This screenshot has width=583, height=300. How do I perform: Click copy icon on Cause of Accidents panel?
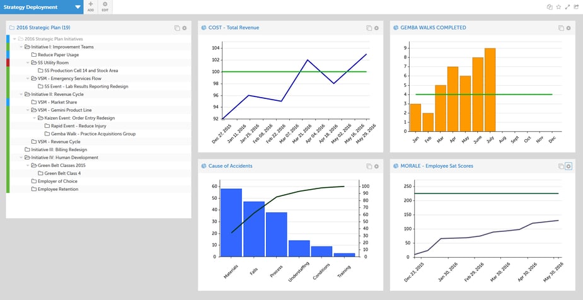coord(369,166)
